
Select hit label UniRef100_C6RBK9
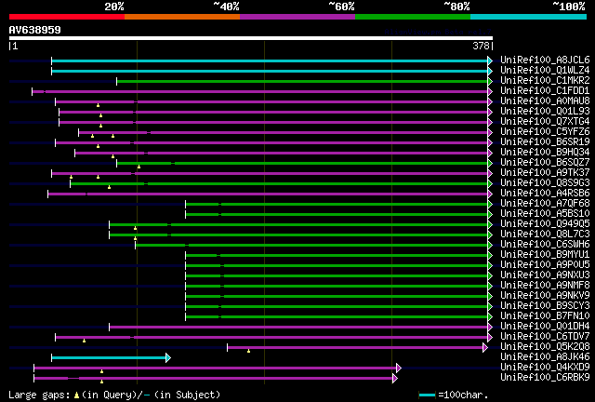coord(545,377)
